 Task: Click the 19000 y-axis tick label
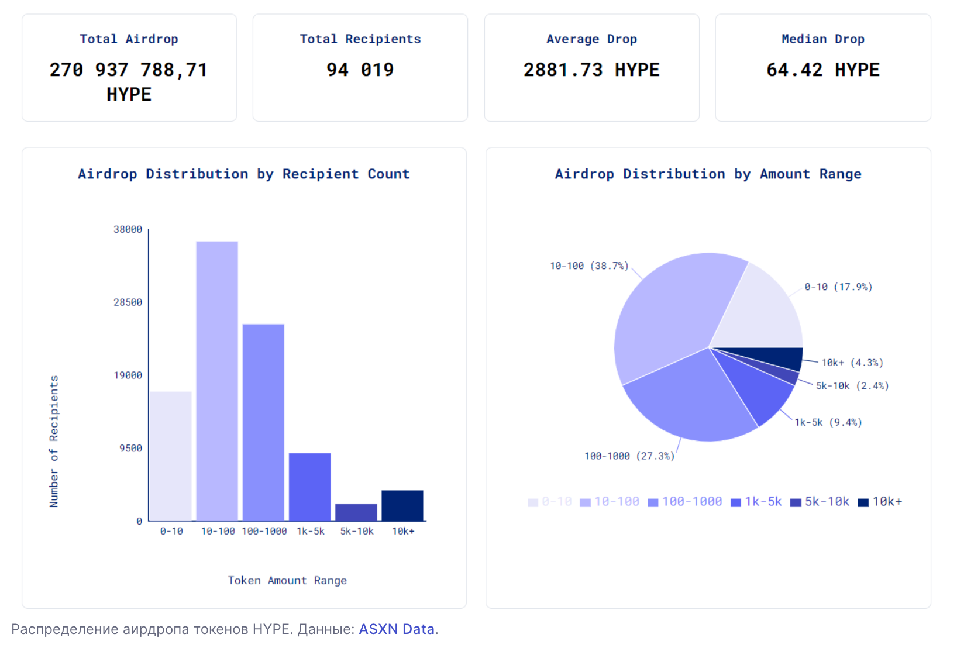click(128, 375)
